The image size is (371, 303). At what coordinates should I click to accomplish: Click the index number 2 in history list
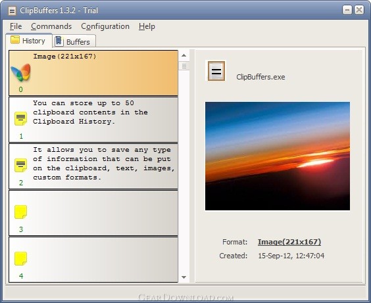pyautogui.click(x=21, y=183)
